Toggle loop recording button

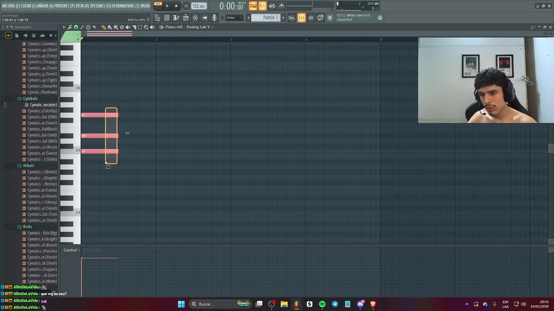tap(272, 6)
